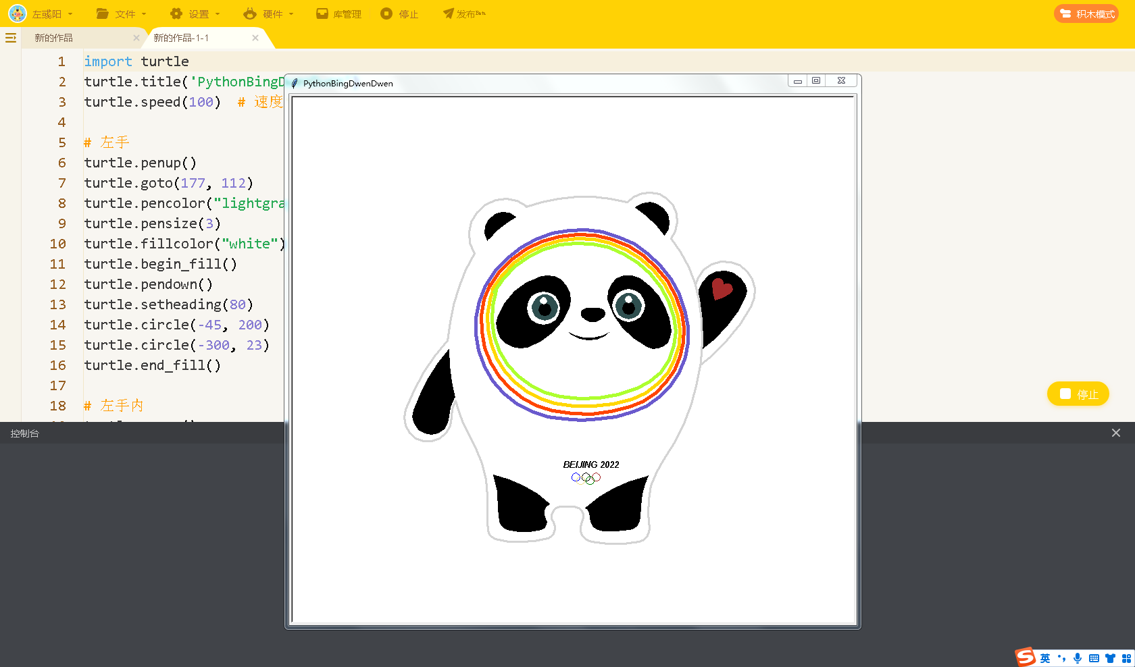Viewport: 1135px width, 667px height.
Task: Click the 发布 paper plane icon
Action: (448, 14)
